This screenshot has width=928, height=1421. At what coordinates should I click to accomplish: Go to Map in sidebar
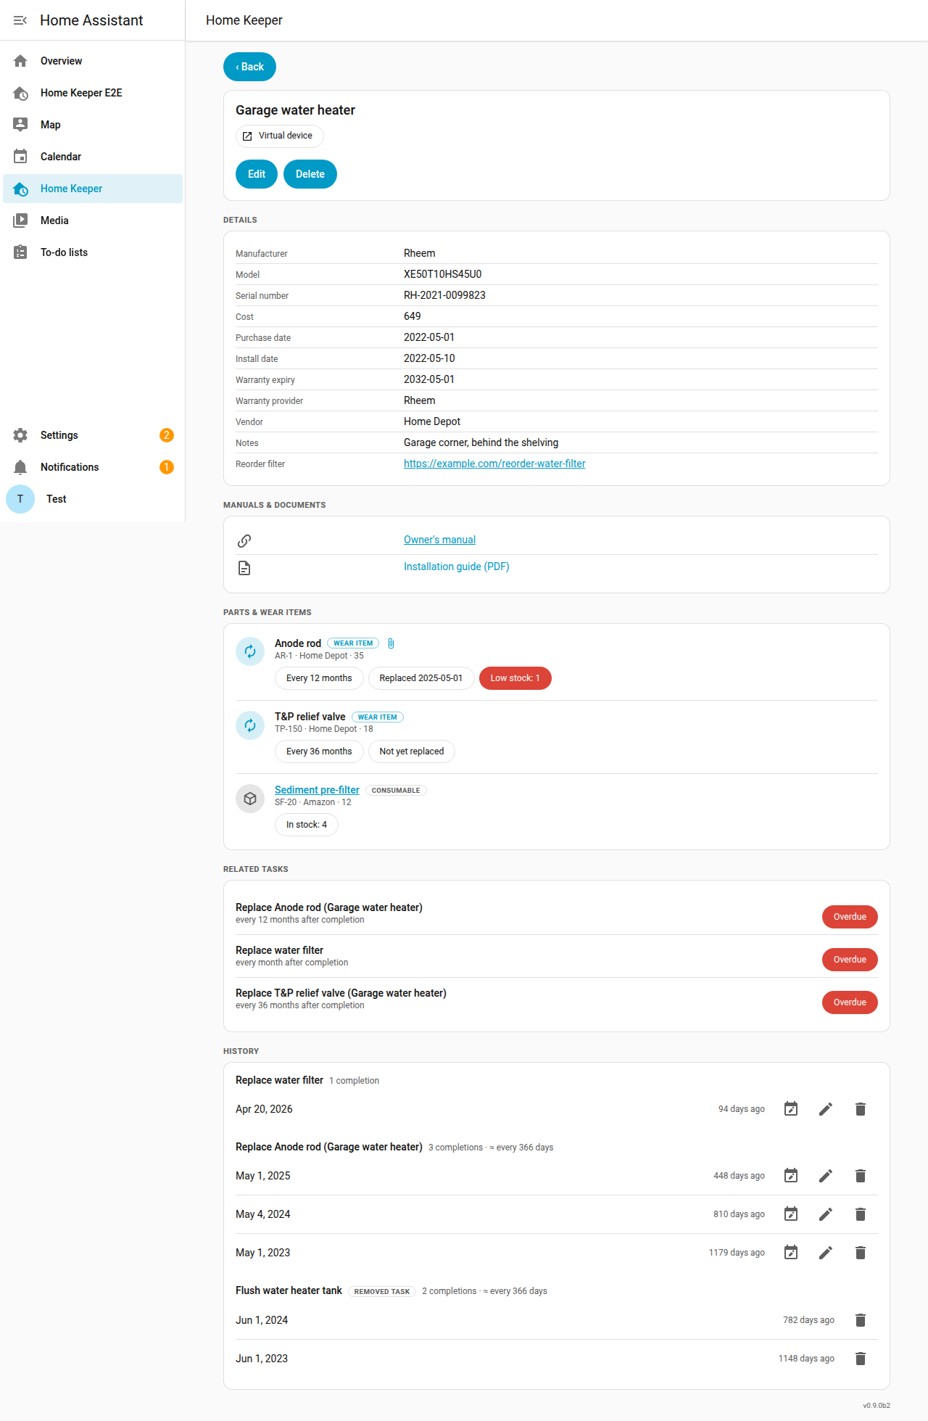(93, 125)
